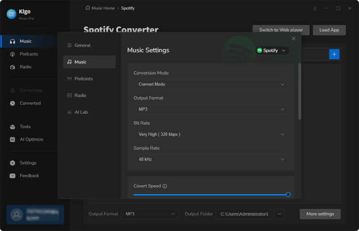359x231 pixels.
Task: Click the Settings gear icon in sidebar
Action: (x=13, y=163)
